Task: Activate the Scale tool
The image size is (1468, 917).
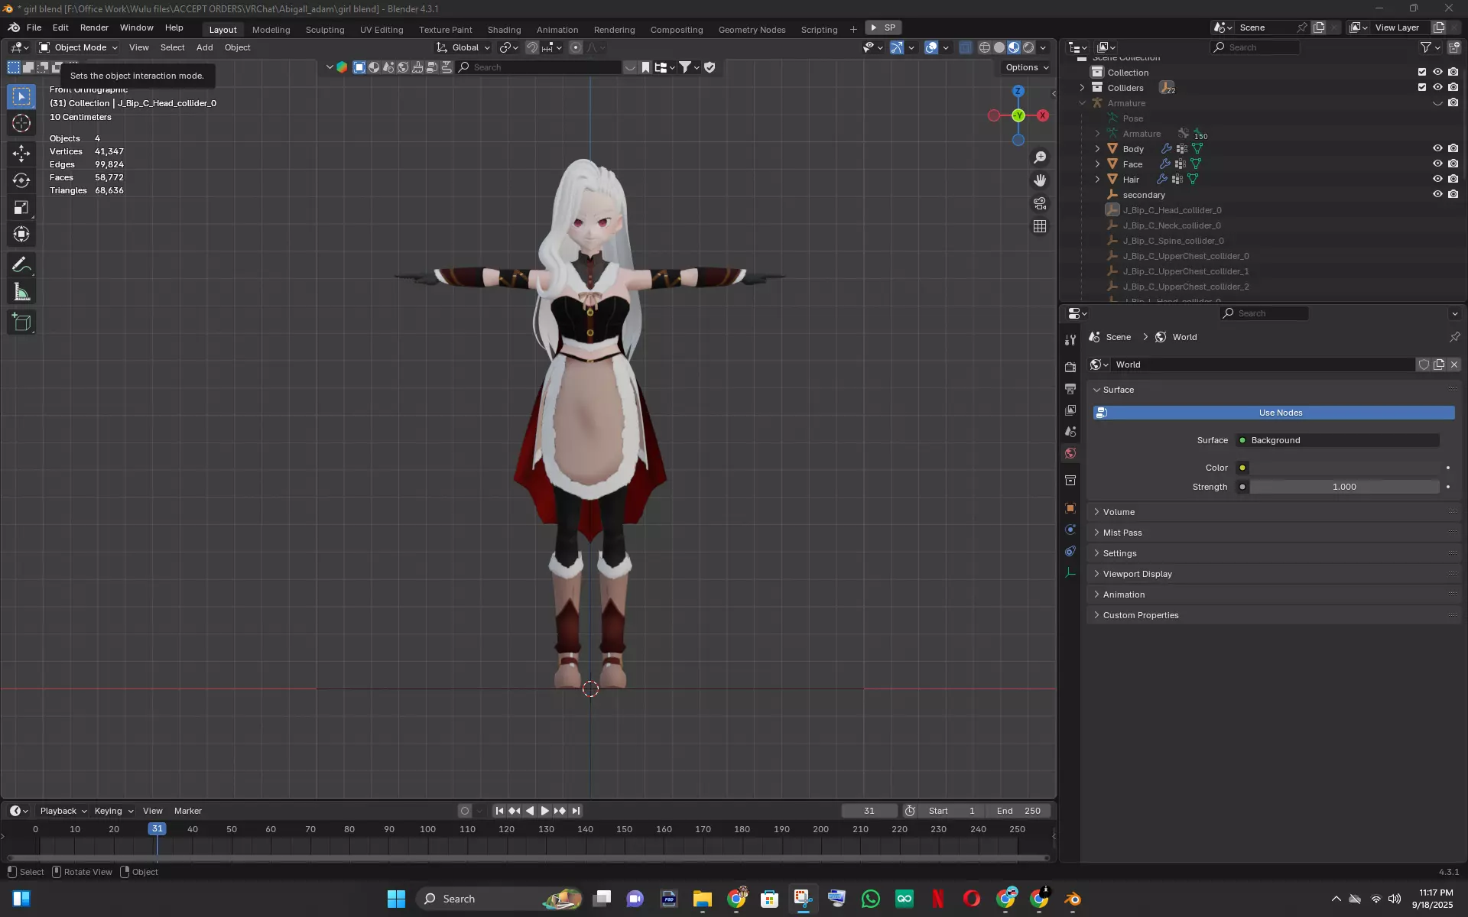Action: coord(21,207)
